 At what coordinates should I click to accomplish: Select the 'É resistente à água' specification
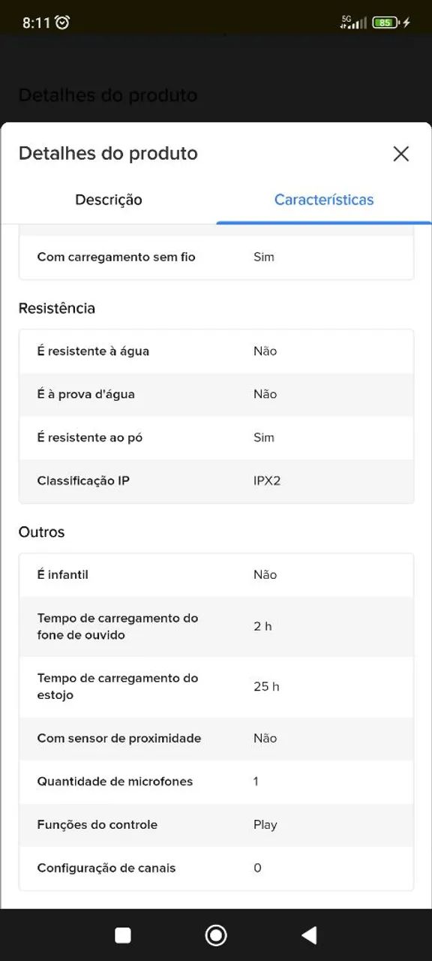pyautogui.click(x=216, y=351)
